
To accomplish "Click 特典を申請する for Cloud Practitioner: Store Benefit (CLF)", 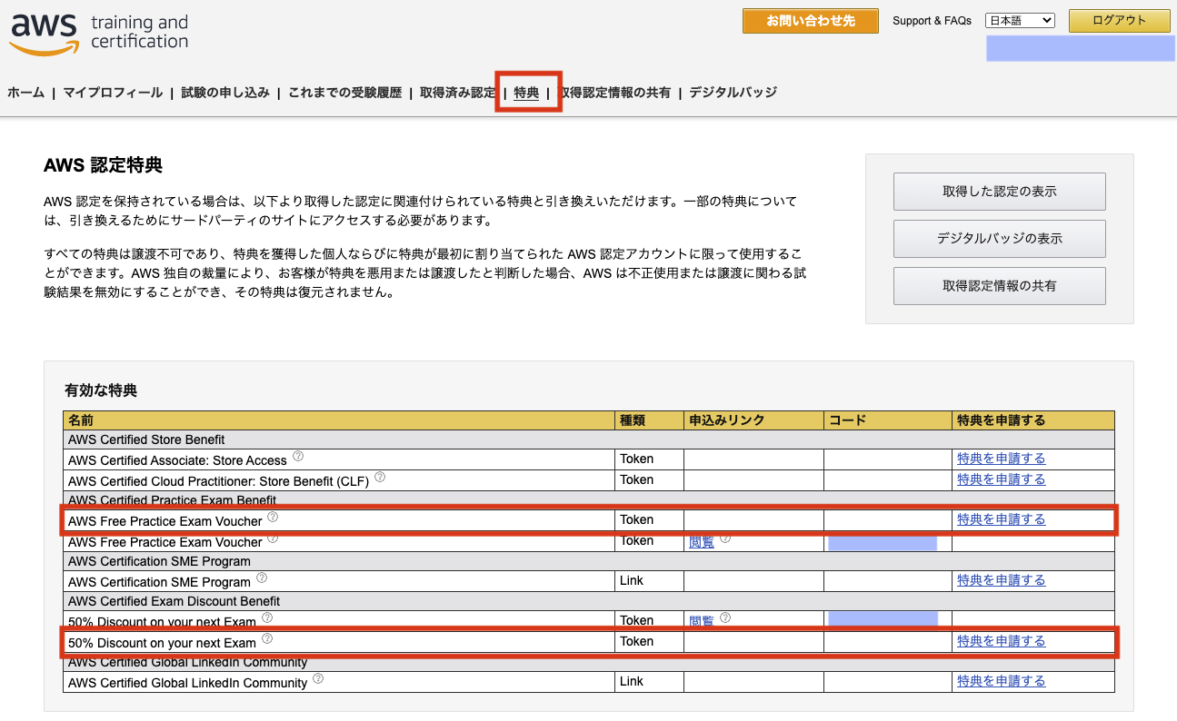I will (1001, 479).
